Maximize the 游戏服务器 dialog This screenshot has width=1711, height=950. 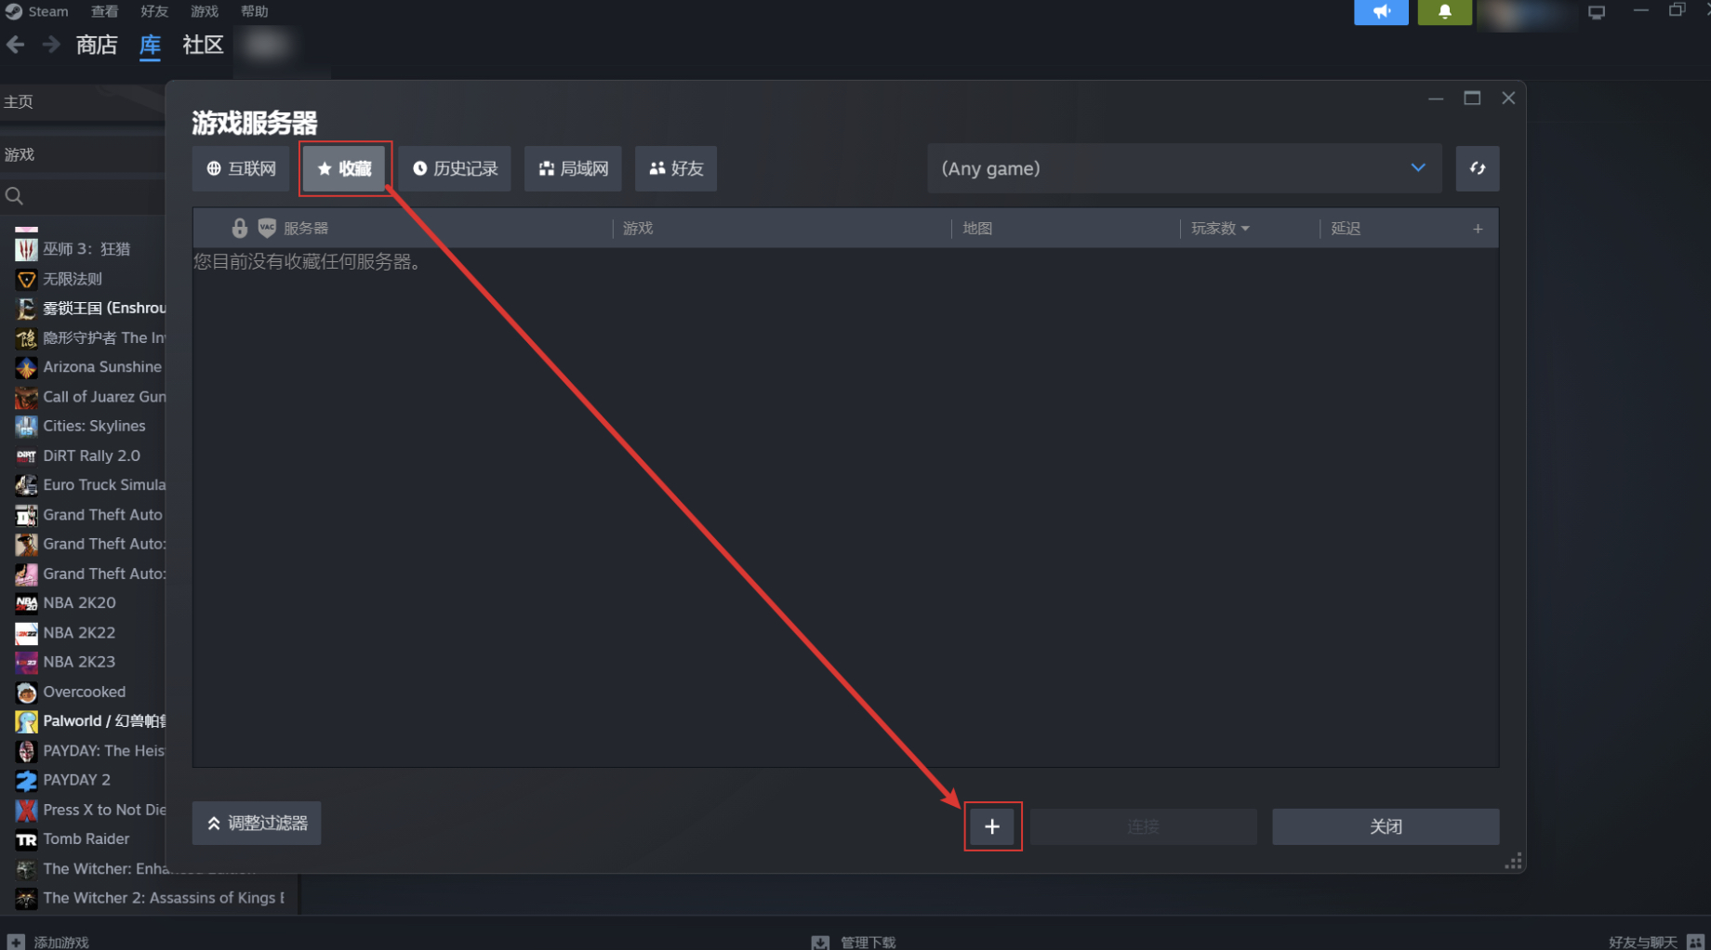(1472, 99)
